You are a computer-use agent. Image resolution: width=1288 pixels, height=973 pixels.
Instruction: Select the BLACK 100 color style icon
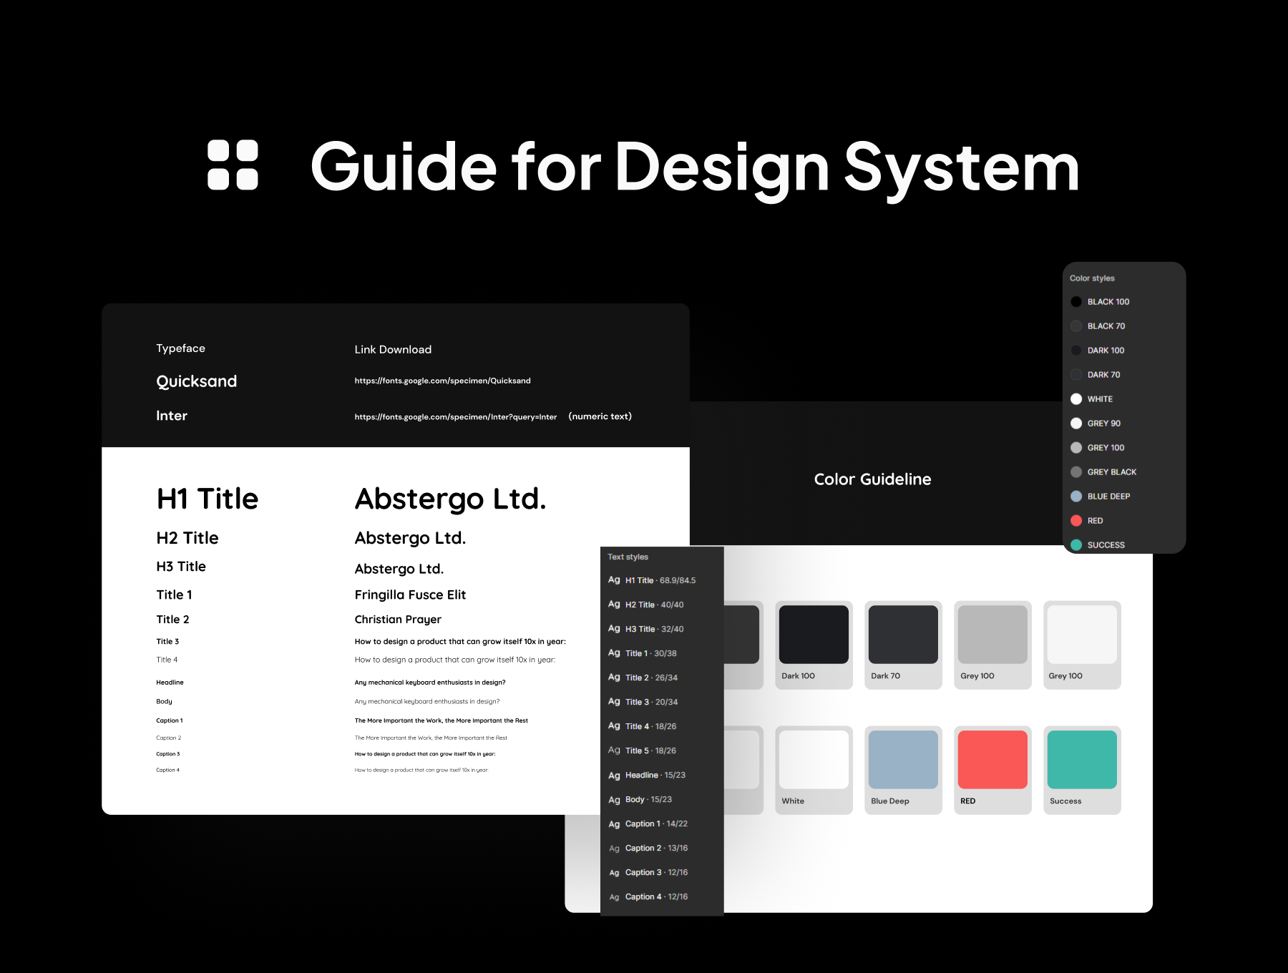[1076, 301]
